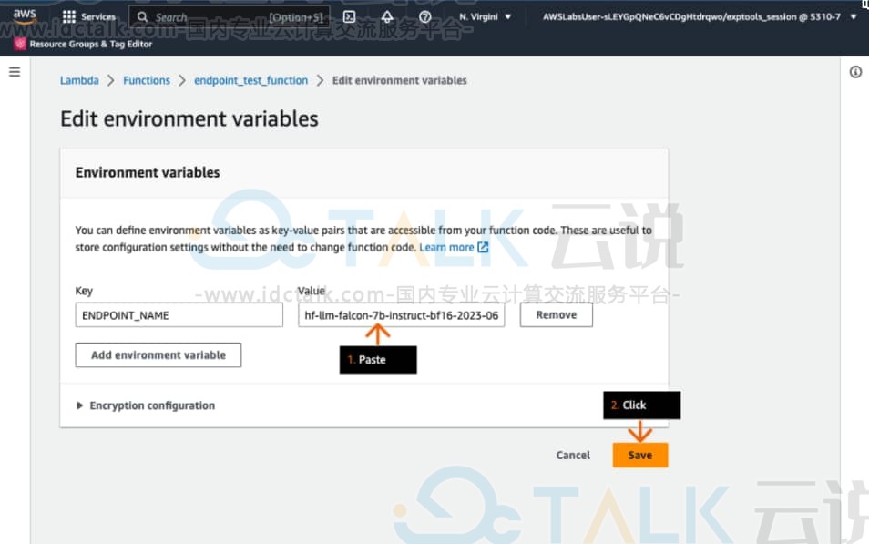Expand Encryption configuration section

145,405
